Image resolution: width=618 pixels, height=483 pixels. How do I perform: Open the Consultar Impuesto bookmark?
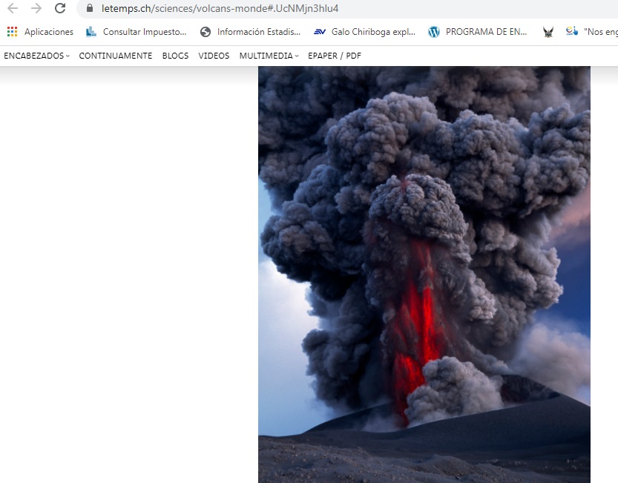pyautogui.click(x=137, y=32)
